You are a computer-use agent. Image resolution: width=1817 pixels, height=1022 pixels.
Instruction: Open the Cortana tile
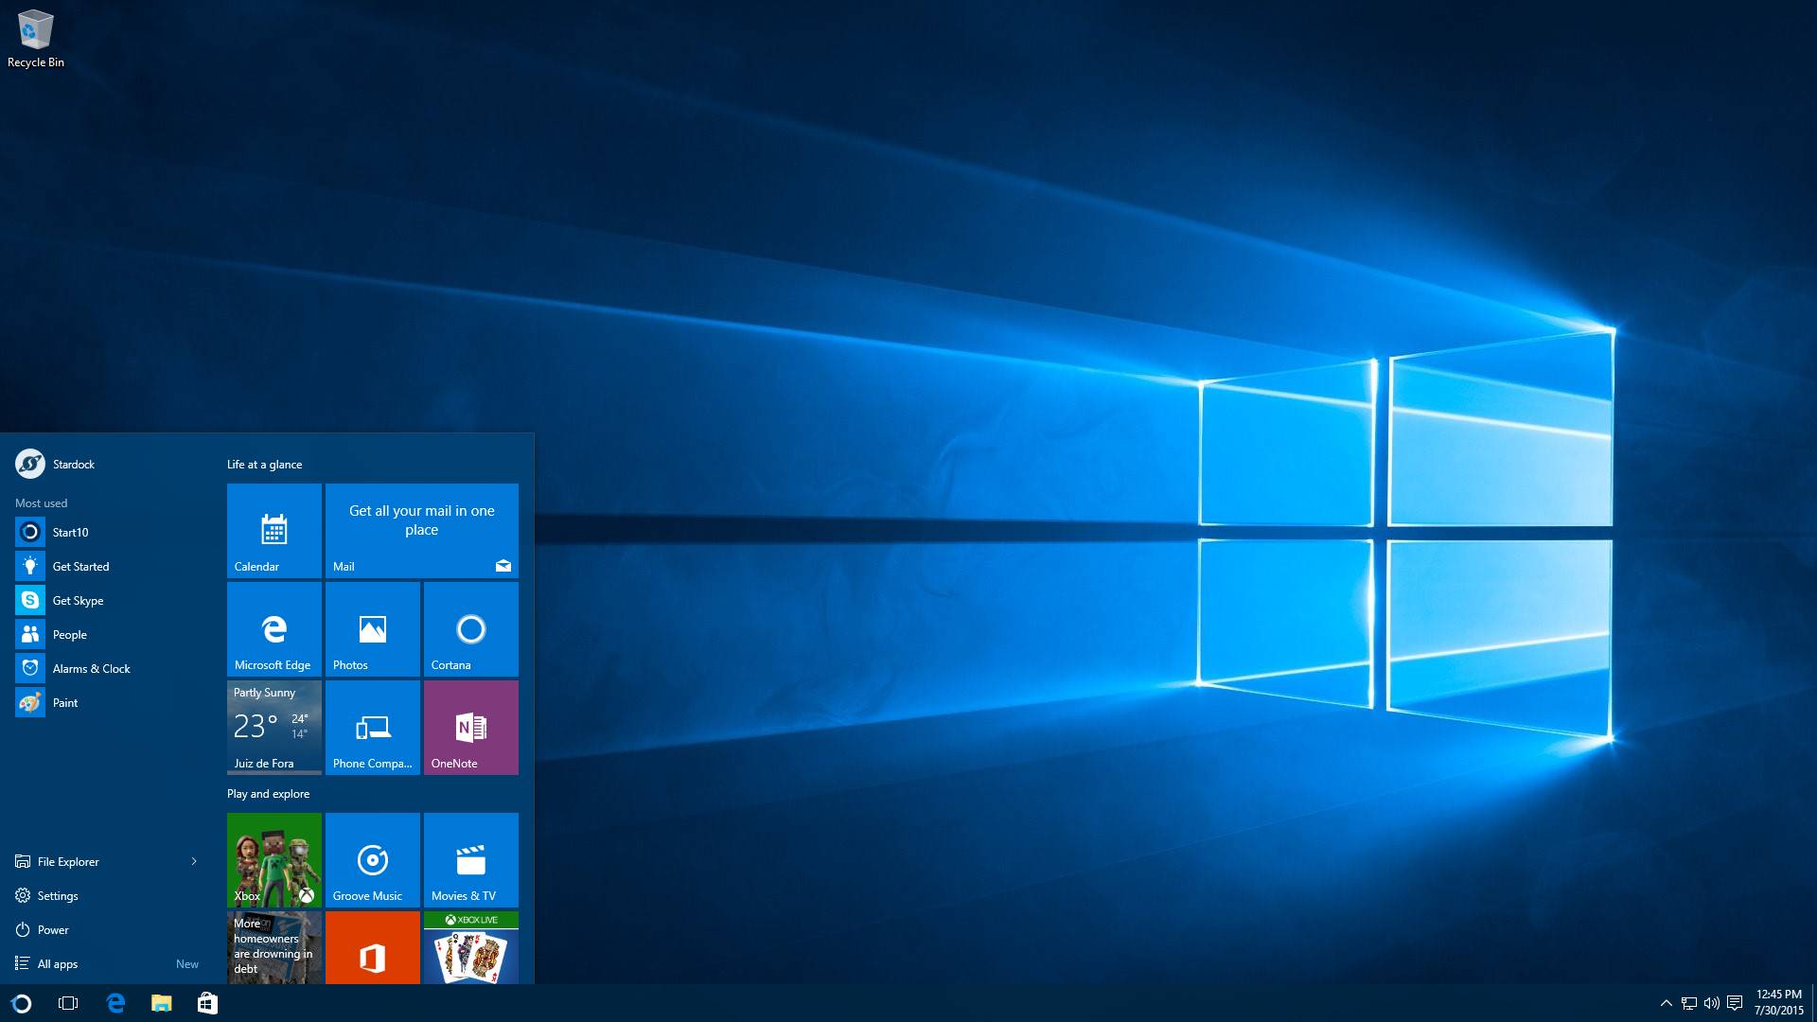pyautogui.click(x=470, y=628)
